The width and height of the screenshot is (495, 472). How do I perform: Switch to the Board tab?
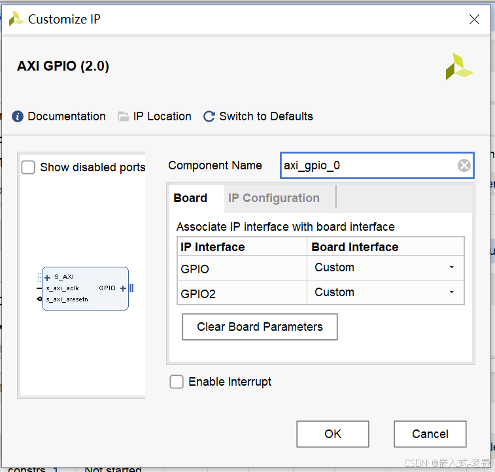tap(190, 198)
